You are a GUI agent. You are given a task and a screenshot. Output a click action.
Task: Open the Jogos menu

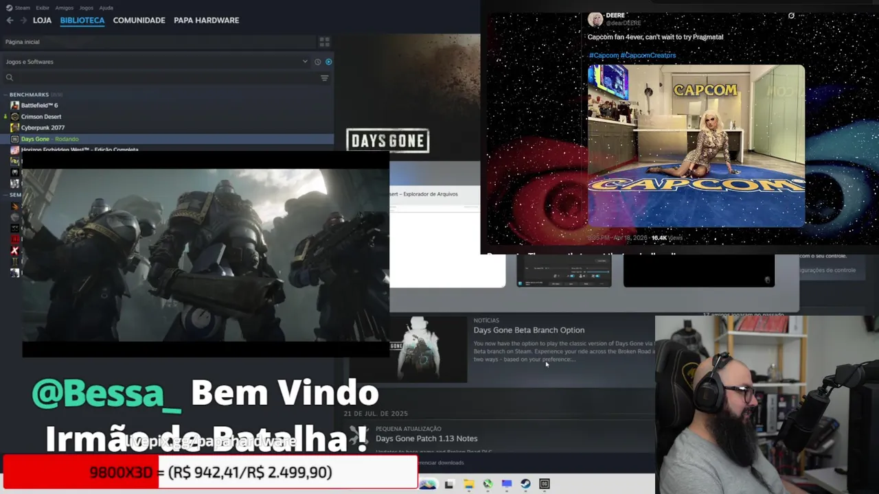click(x=87, y=8)
